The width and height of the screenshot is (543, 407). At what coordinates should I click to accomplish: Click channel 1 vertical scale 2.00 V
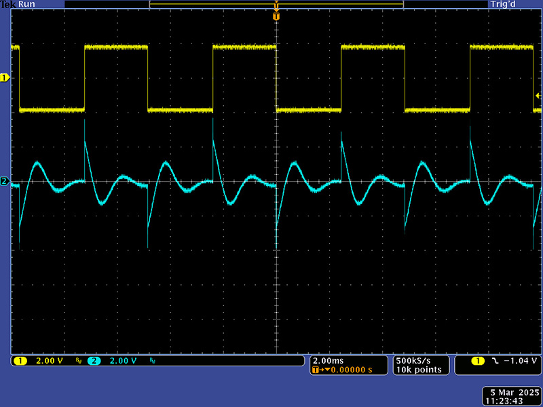click(x=49, y=361)
